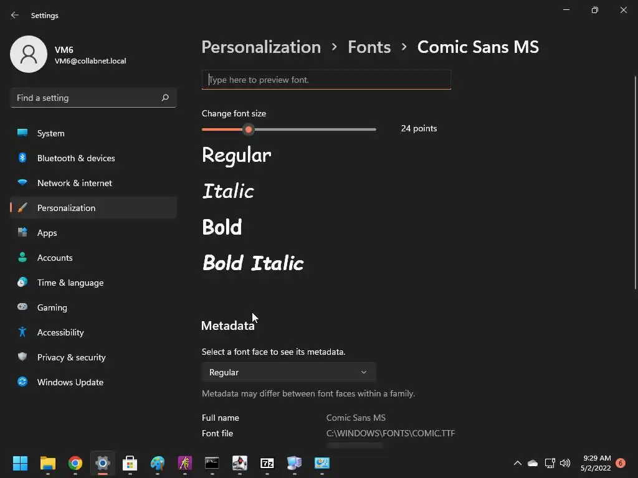The height and width of the screenshot is (478, 638).
Task: Open the Accessibility figure icon
Action: pyautogui.click(x=22, y=332)
